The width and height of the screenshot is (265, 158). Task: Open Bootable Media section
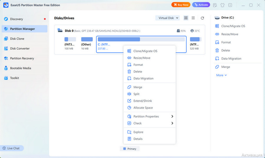24,68
